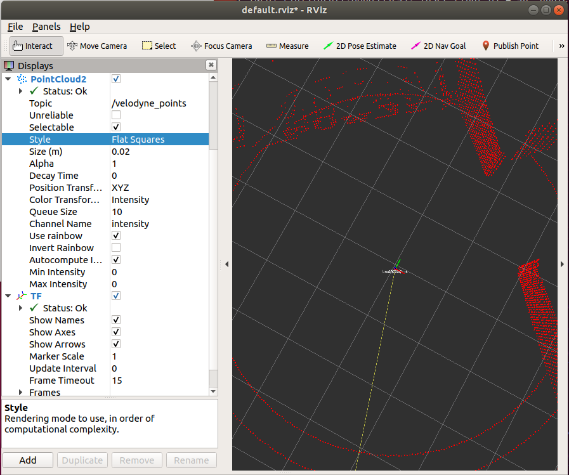Choose the Select tool in toolbar

[x=159, y=46]
